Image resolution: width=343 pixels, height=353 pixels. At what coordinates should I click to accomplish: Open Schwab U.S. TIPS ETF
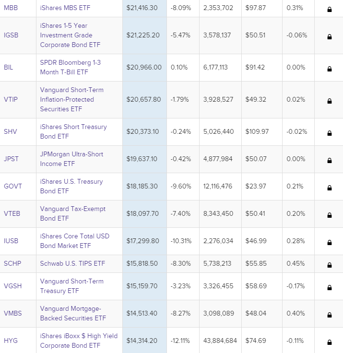(72, 264)
